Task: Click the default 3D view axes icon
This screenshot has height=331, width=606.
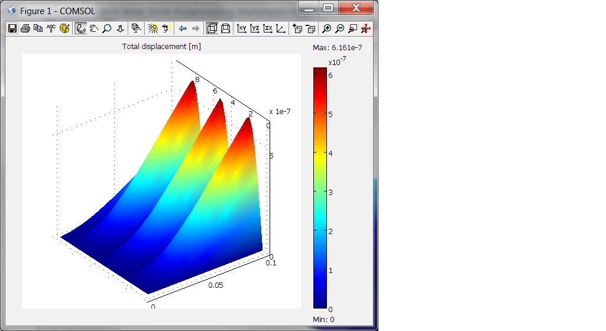Action: 281,28
